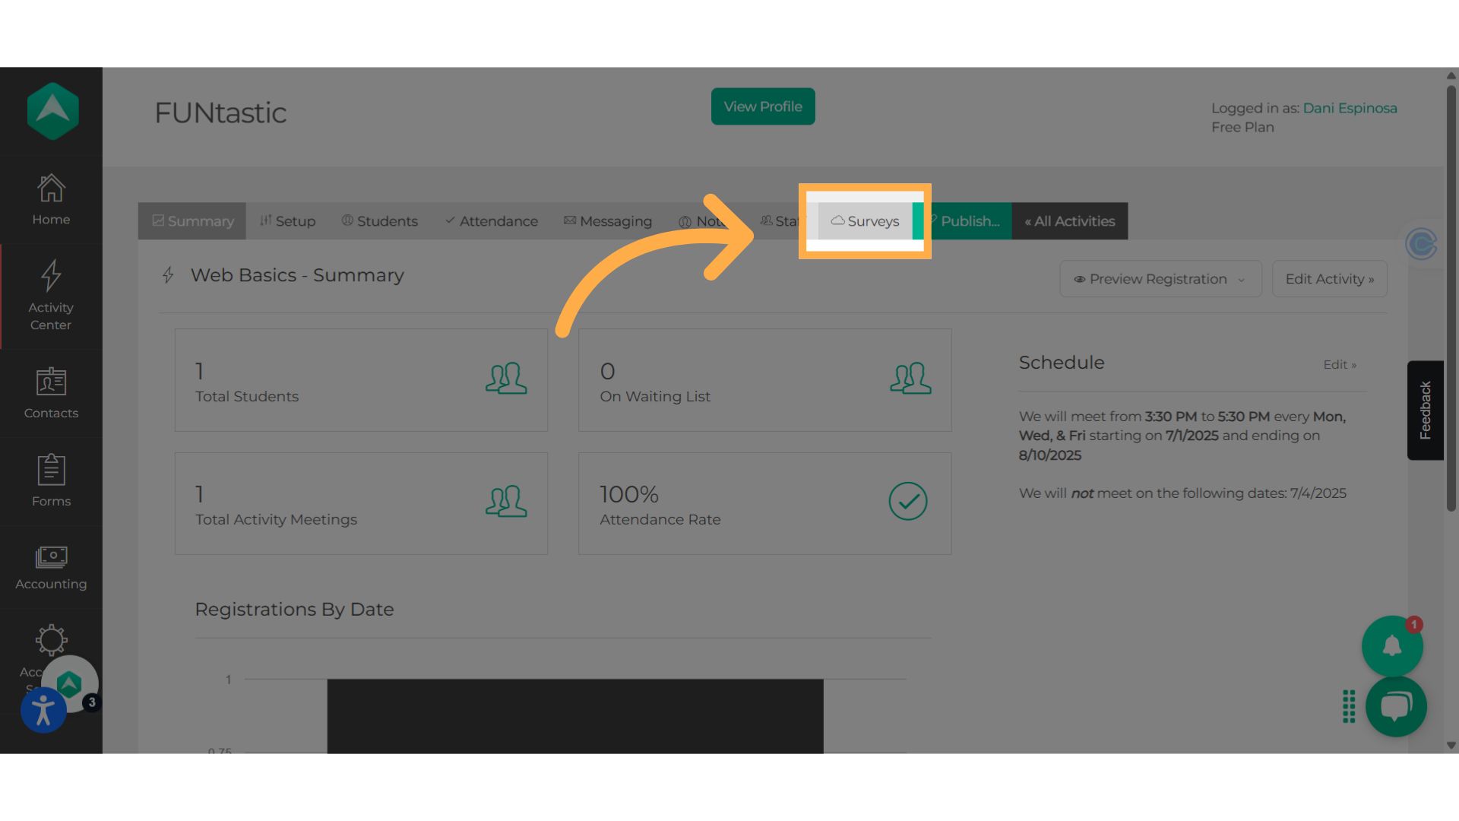Click the 100% Attendance Rate card

(764, 503)
